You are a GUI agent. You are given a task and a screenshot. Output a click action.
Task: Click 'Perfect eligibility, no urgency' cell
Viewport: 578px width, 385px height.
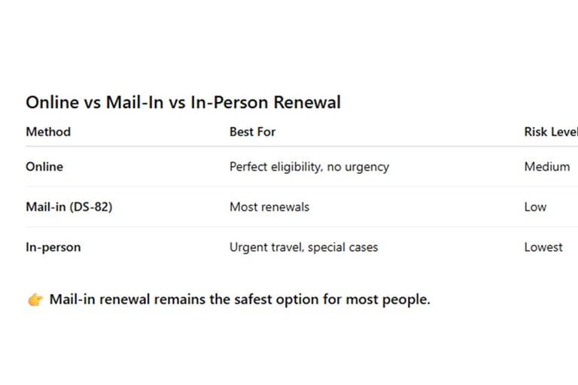pos(309,167)
